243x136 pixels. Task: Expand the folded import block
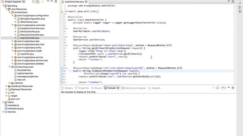66,11
